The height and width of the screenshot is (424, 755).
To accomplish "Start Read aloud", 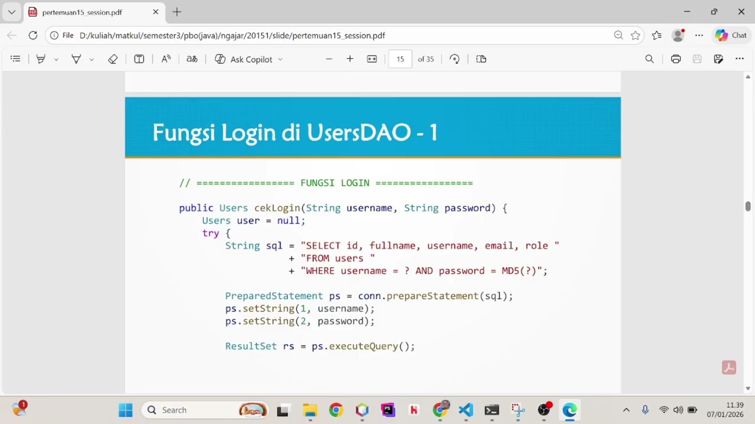I will 166,59.
